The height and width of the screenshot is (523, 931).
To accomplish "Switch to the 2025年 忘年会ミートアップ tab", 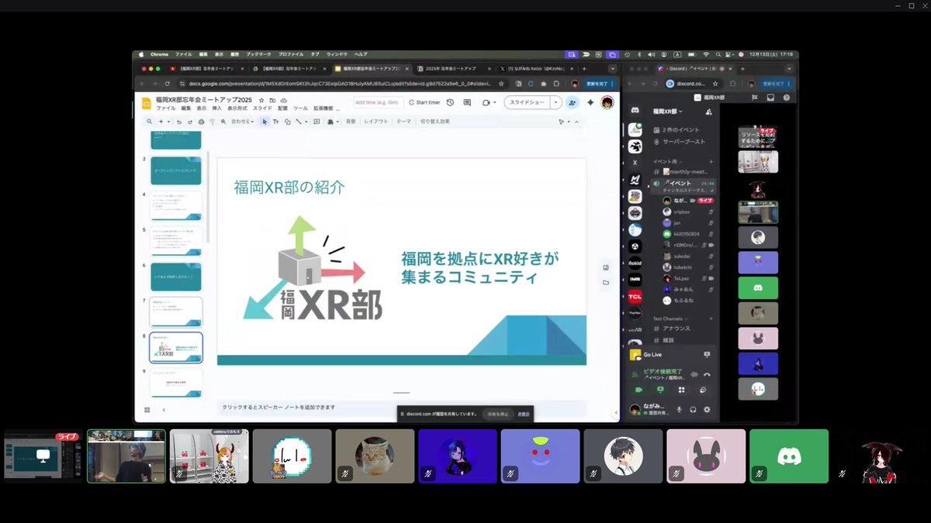I will (x=450, y=69).
